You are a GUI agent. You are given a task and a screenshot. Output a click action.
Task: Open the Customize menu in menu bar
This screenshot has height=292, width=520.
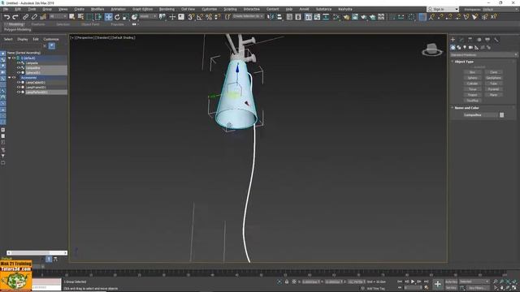click(210, 9)
